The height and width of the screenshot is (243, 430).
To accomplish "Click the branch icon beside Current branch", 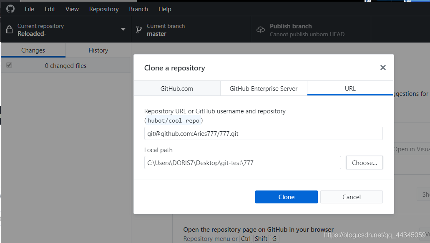I will 139,30.
